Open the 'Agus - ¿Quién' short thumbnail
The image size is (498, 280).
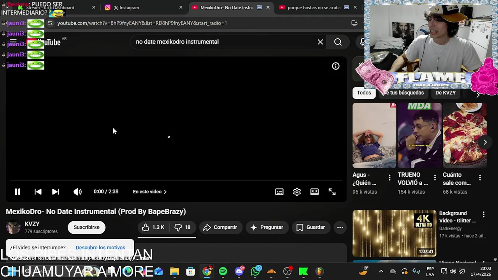(374, 135)
